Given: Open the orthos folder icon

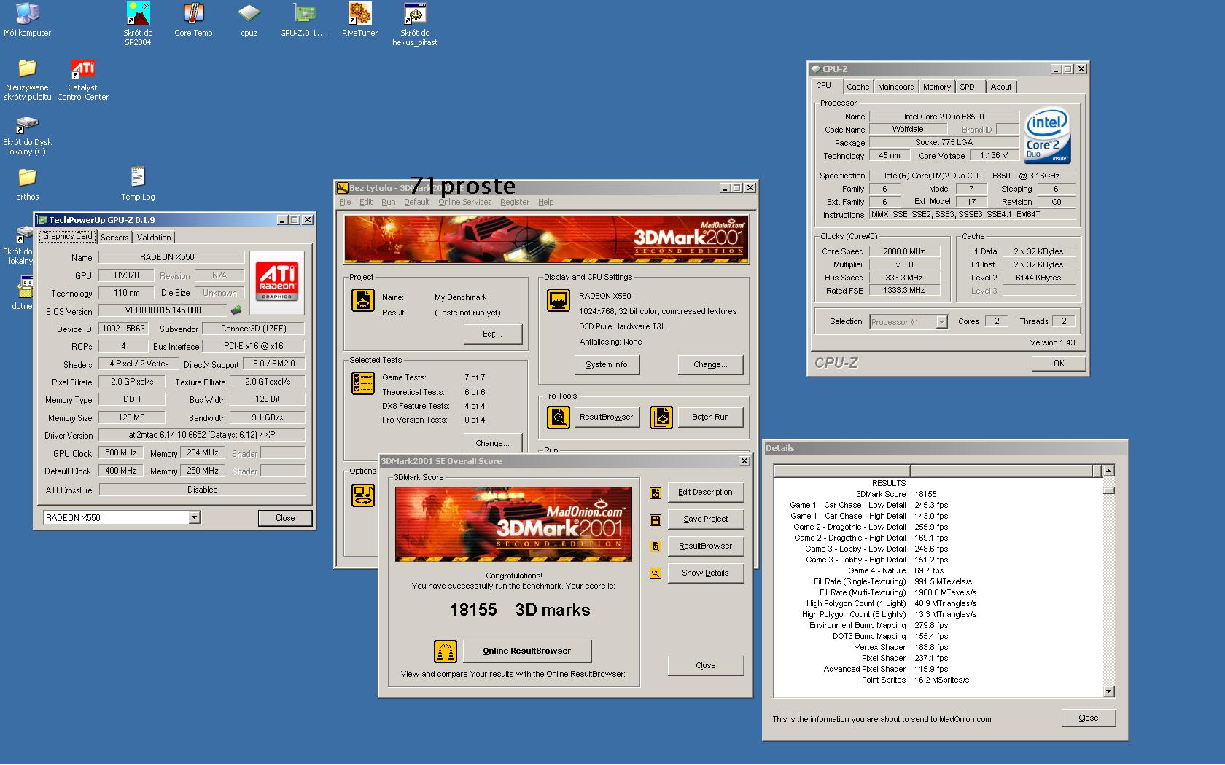Looking at the screenshot, I should [27, 184].
